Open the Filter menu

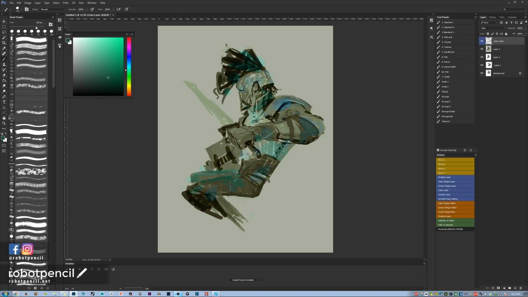66,3
